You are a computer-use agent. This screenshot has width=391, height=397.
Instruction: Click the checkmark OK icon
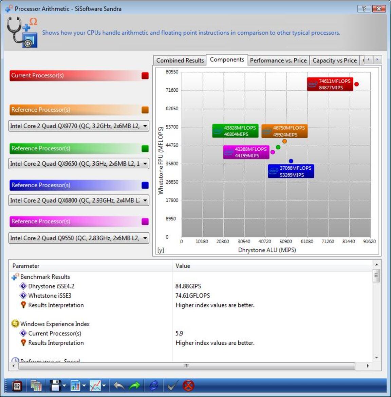tap(173, 386)
